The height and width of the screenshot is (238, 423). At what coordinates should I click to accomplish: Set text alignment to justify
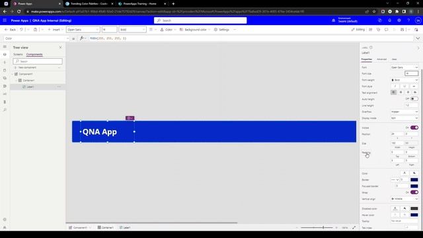click(x=415, y=93)
